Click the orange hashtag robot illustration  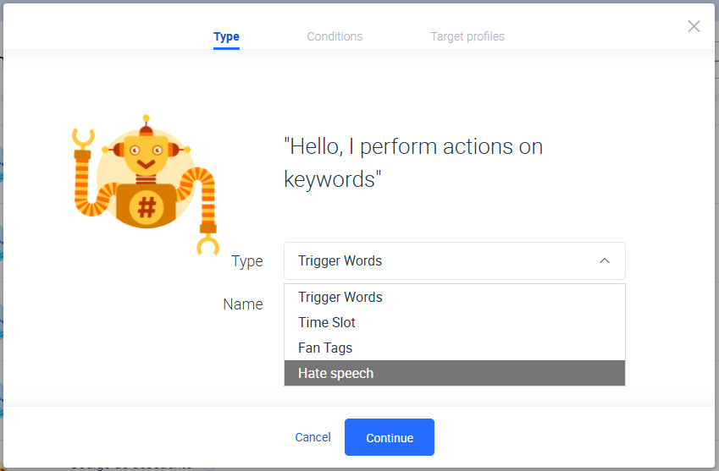click(146, 184)
